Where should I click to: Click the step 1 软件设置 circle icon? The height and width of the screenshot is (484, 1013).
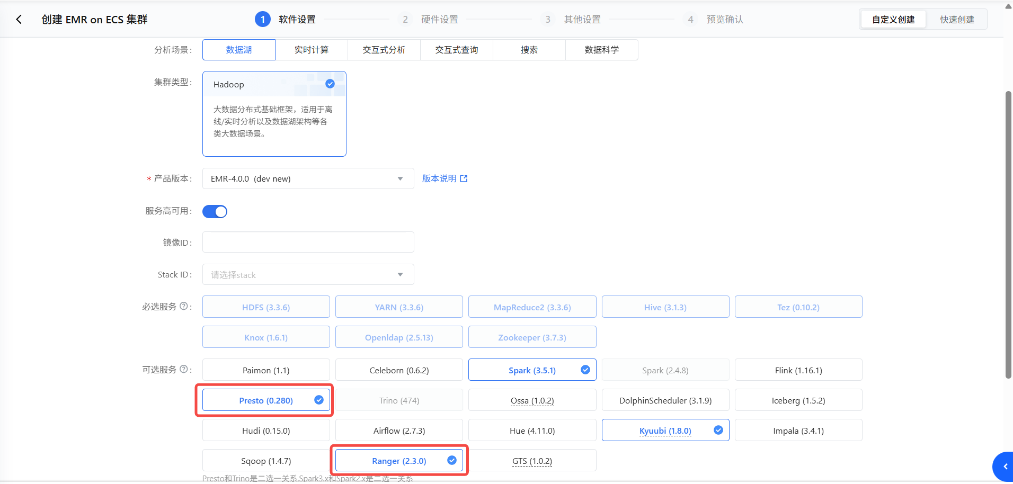point(263,20)
